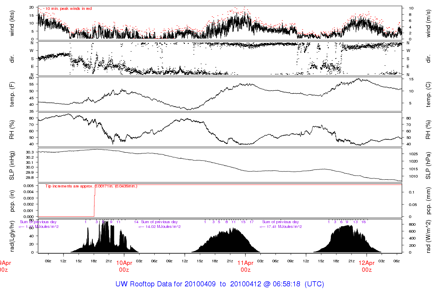Viewport: 440px width, 301px height.
Task: Click the chart title "UW Rooftop Data for 20100409"
Action: click(165, 284)
